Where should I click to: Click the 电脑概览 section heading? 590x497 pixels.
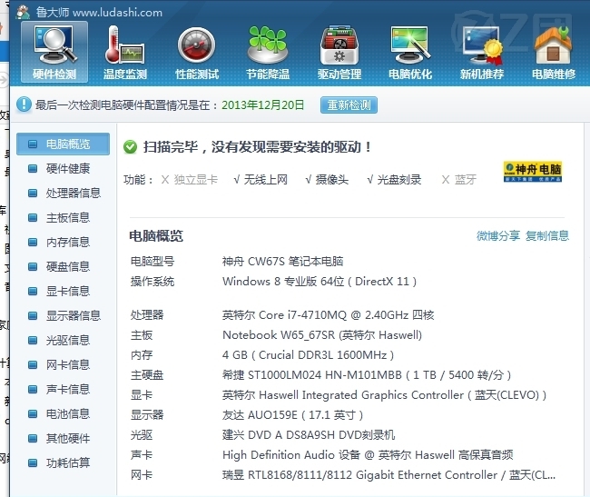coord(156,235)
